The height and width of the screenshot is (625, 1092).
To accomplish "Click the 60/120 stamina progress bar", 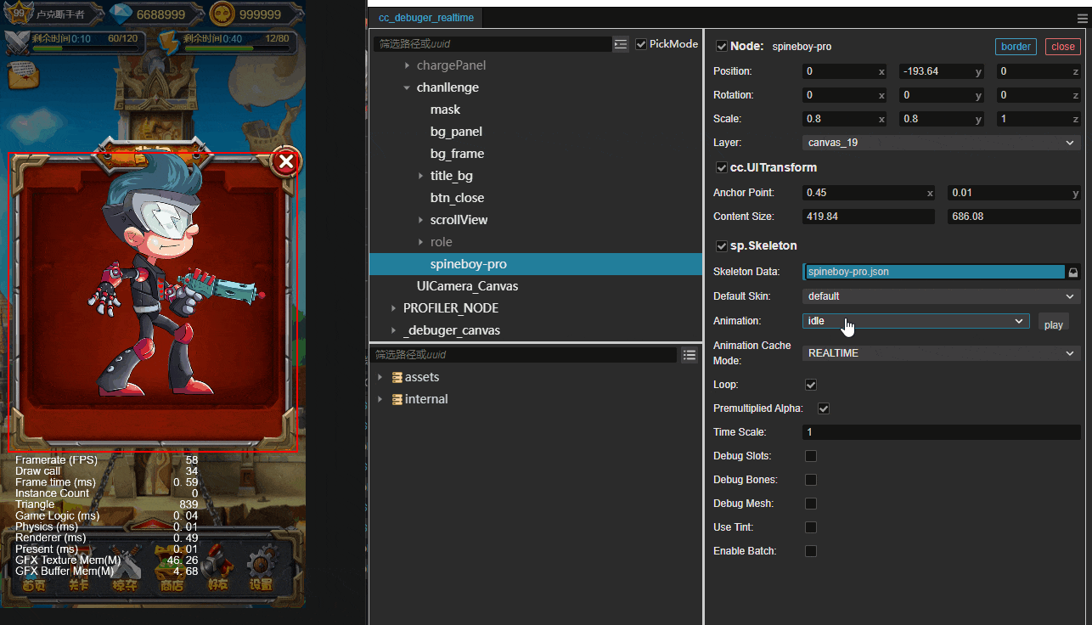I will [85, 48].
